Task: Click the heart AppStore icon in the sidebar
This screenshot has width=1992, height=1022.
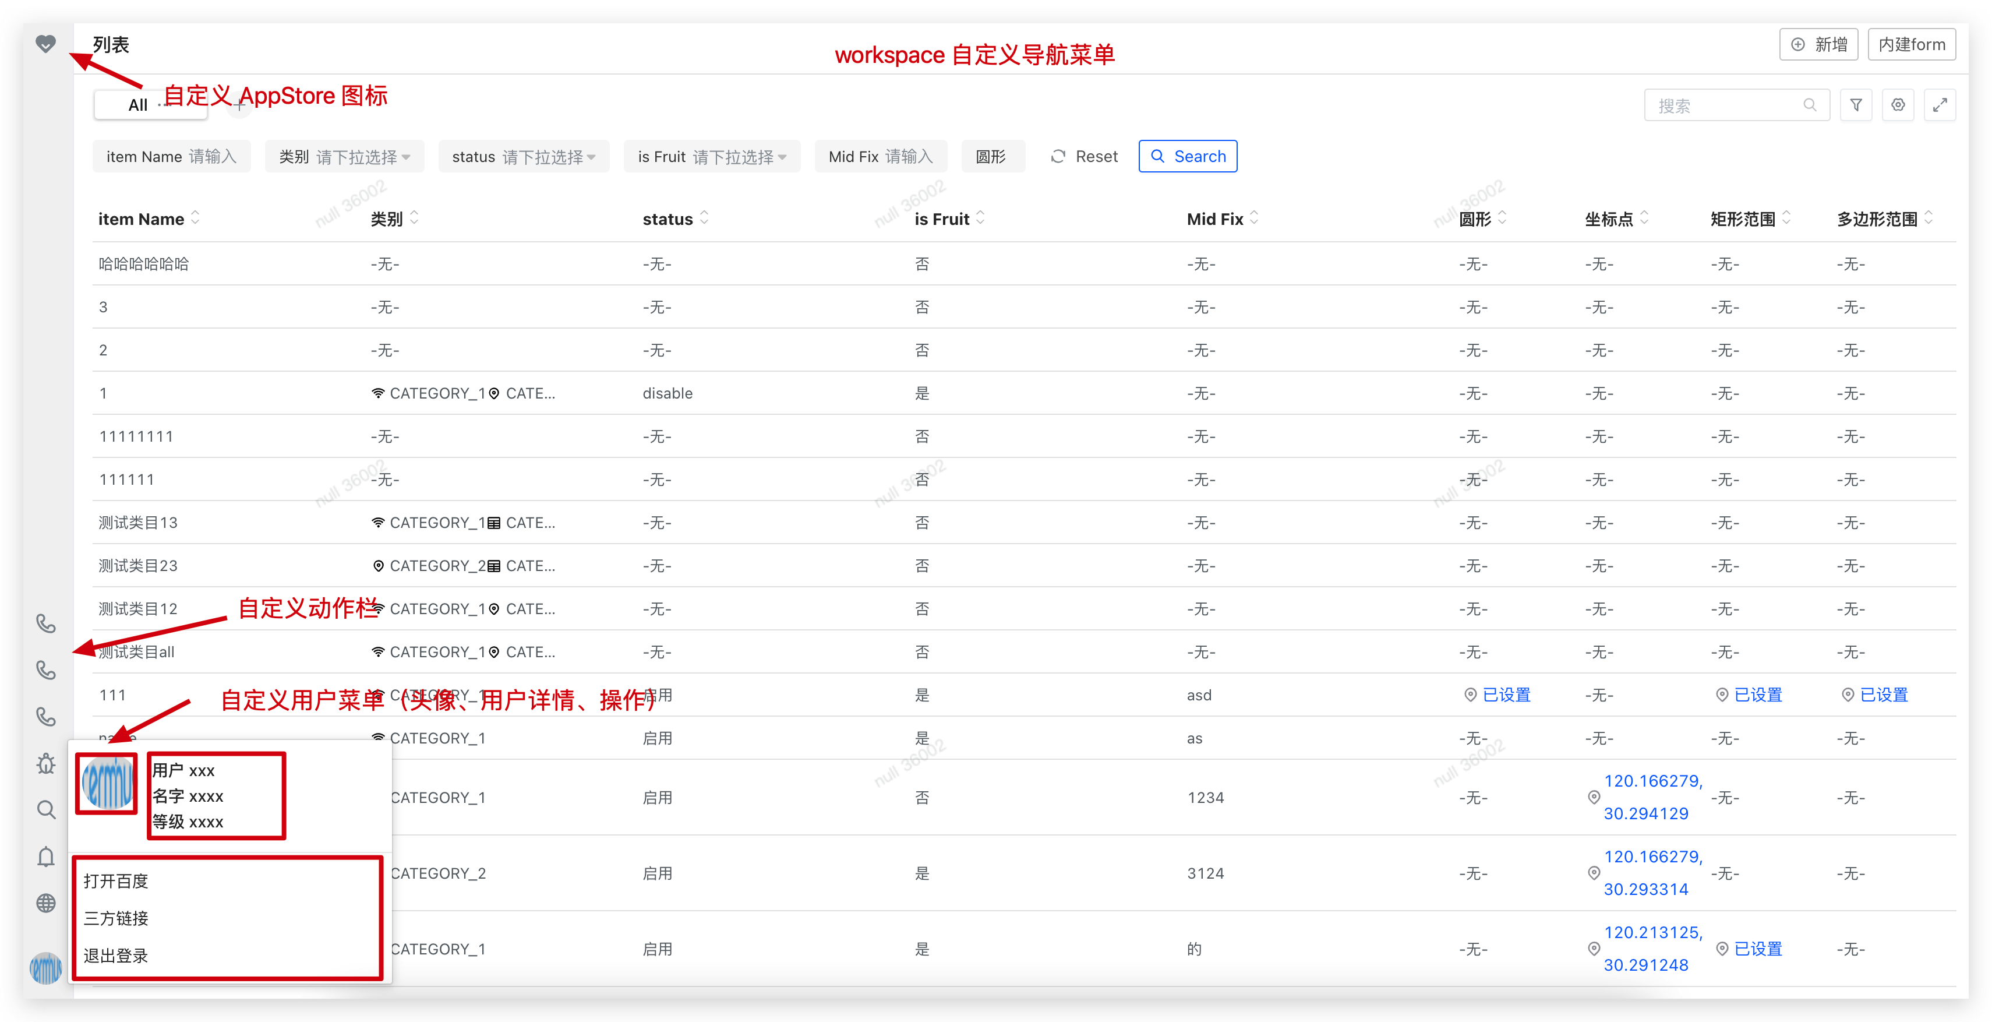Action: (45, 44)
